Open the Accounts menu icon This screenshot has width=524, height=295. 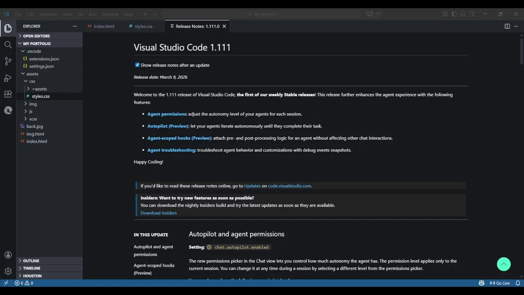tap(8, 255)
